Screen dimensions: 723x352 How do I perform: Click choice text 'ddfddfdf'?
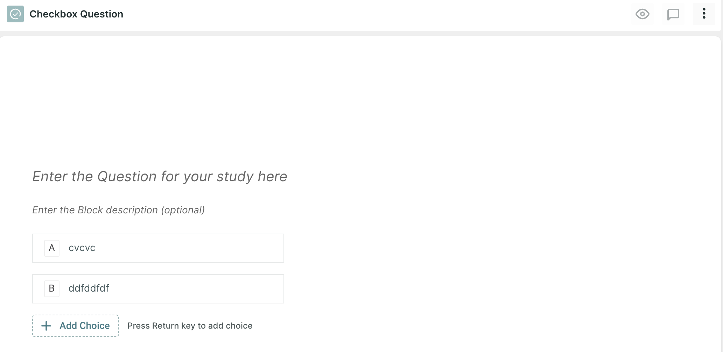click(89, 288)
